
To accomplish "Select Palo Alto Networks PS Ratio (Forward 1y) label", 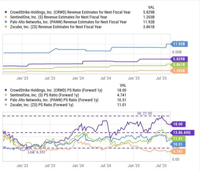I will [x=54, y=100].
